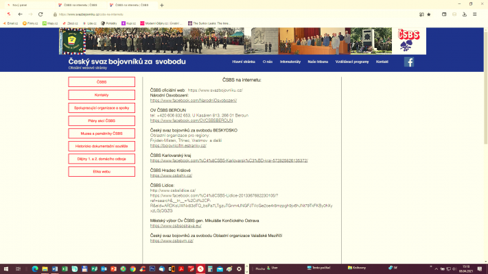Screen dimensions: 488x274
Task: Open Photoshop from the taskbar
Action: [x=152, y=269]
